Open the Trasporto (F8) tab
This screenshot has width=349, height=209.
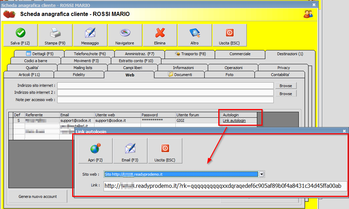tap(190, 54)
